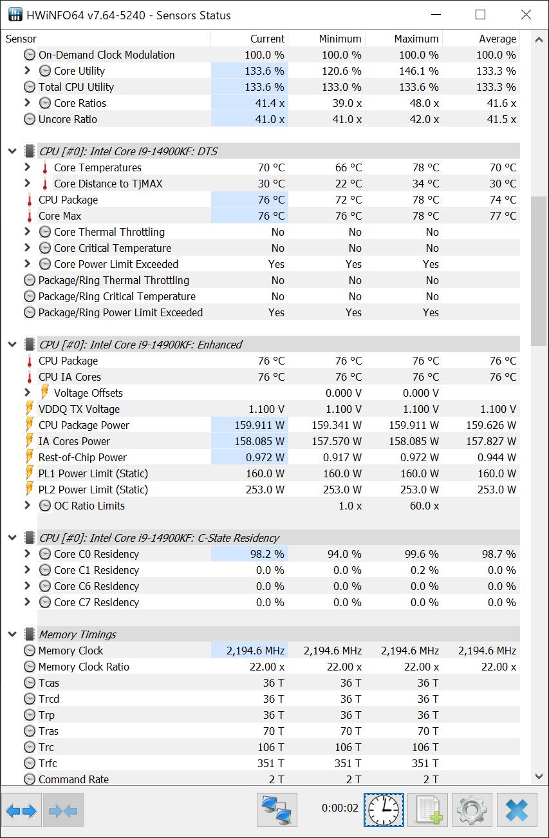
Task: Reset the elapsed time clock icon
Action: 384,810
